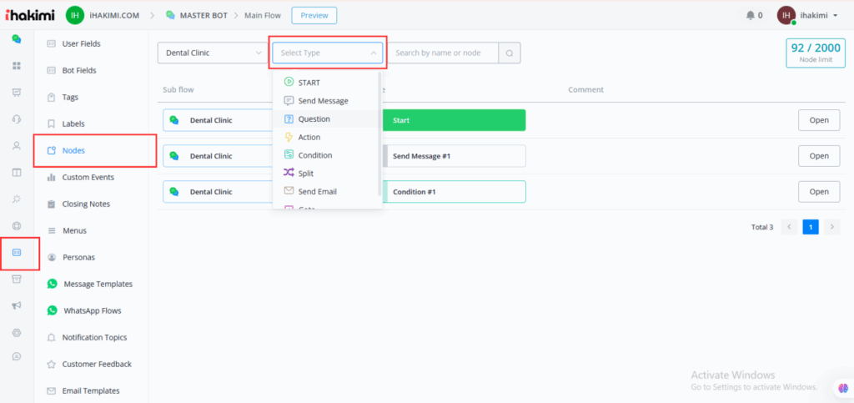
Task: Open WhatsApp Flows from sidebar
Action: pos(92,310)
